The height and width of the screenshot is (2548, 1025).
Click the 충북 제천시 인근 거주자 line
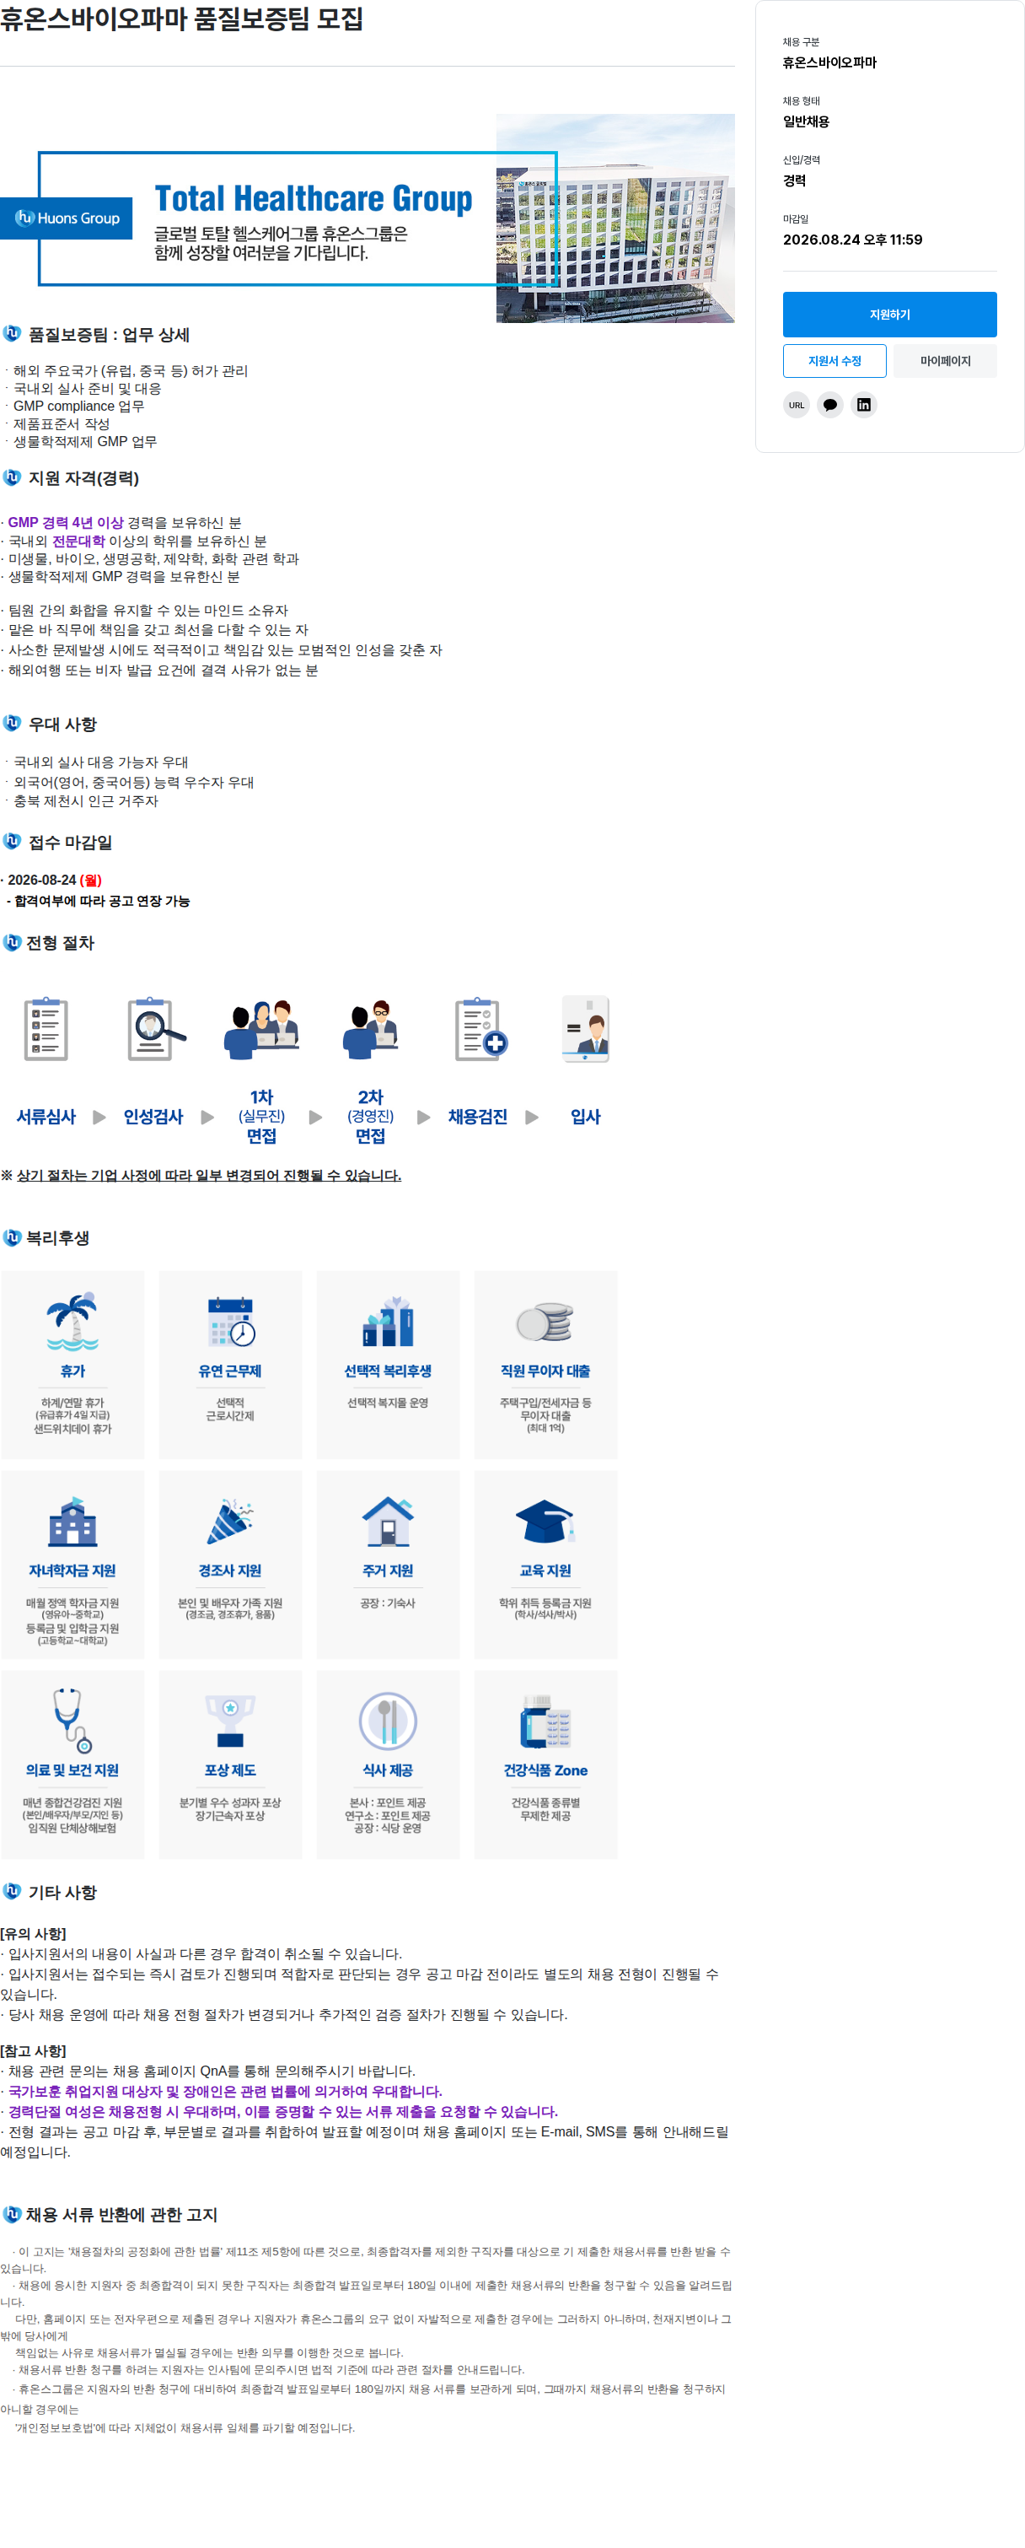pos(85,801)
